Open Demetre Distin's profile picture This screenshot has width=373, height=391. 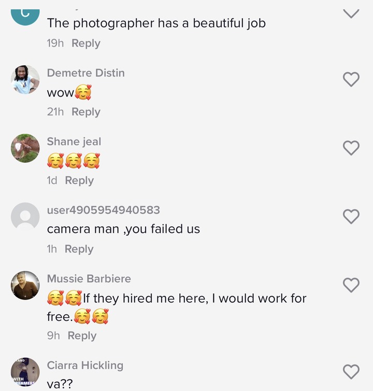(25, 79)
